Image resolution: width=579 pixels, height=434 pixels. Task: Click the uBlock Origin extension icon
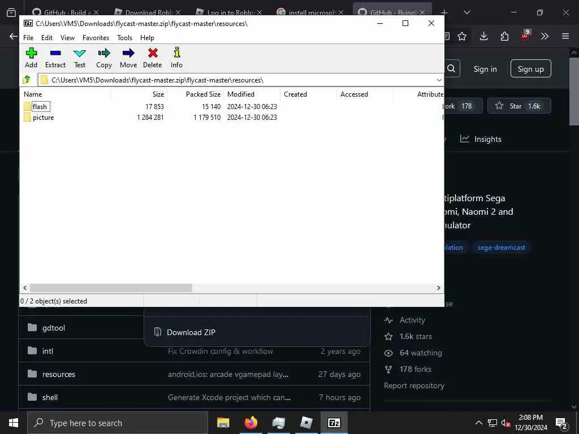tap(525, 36)
